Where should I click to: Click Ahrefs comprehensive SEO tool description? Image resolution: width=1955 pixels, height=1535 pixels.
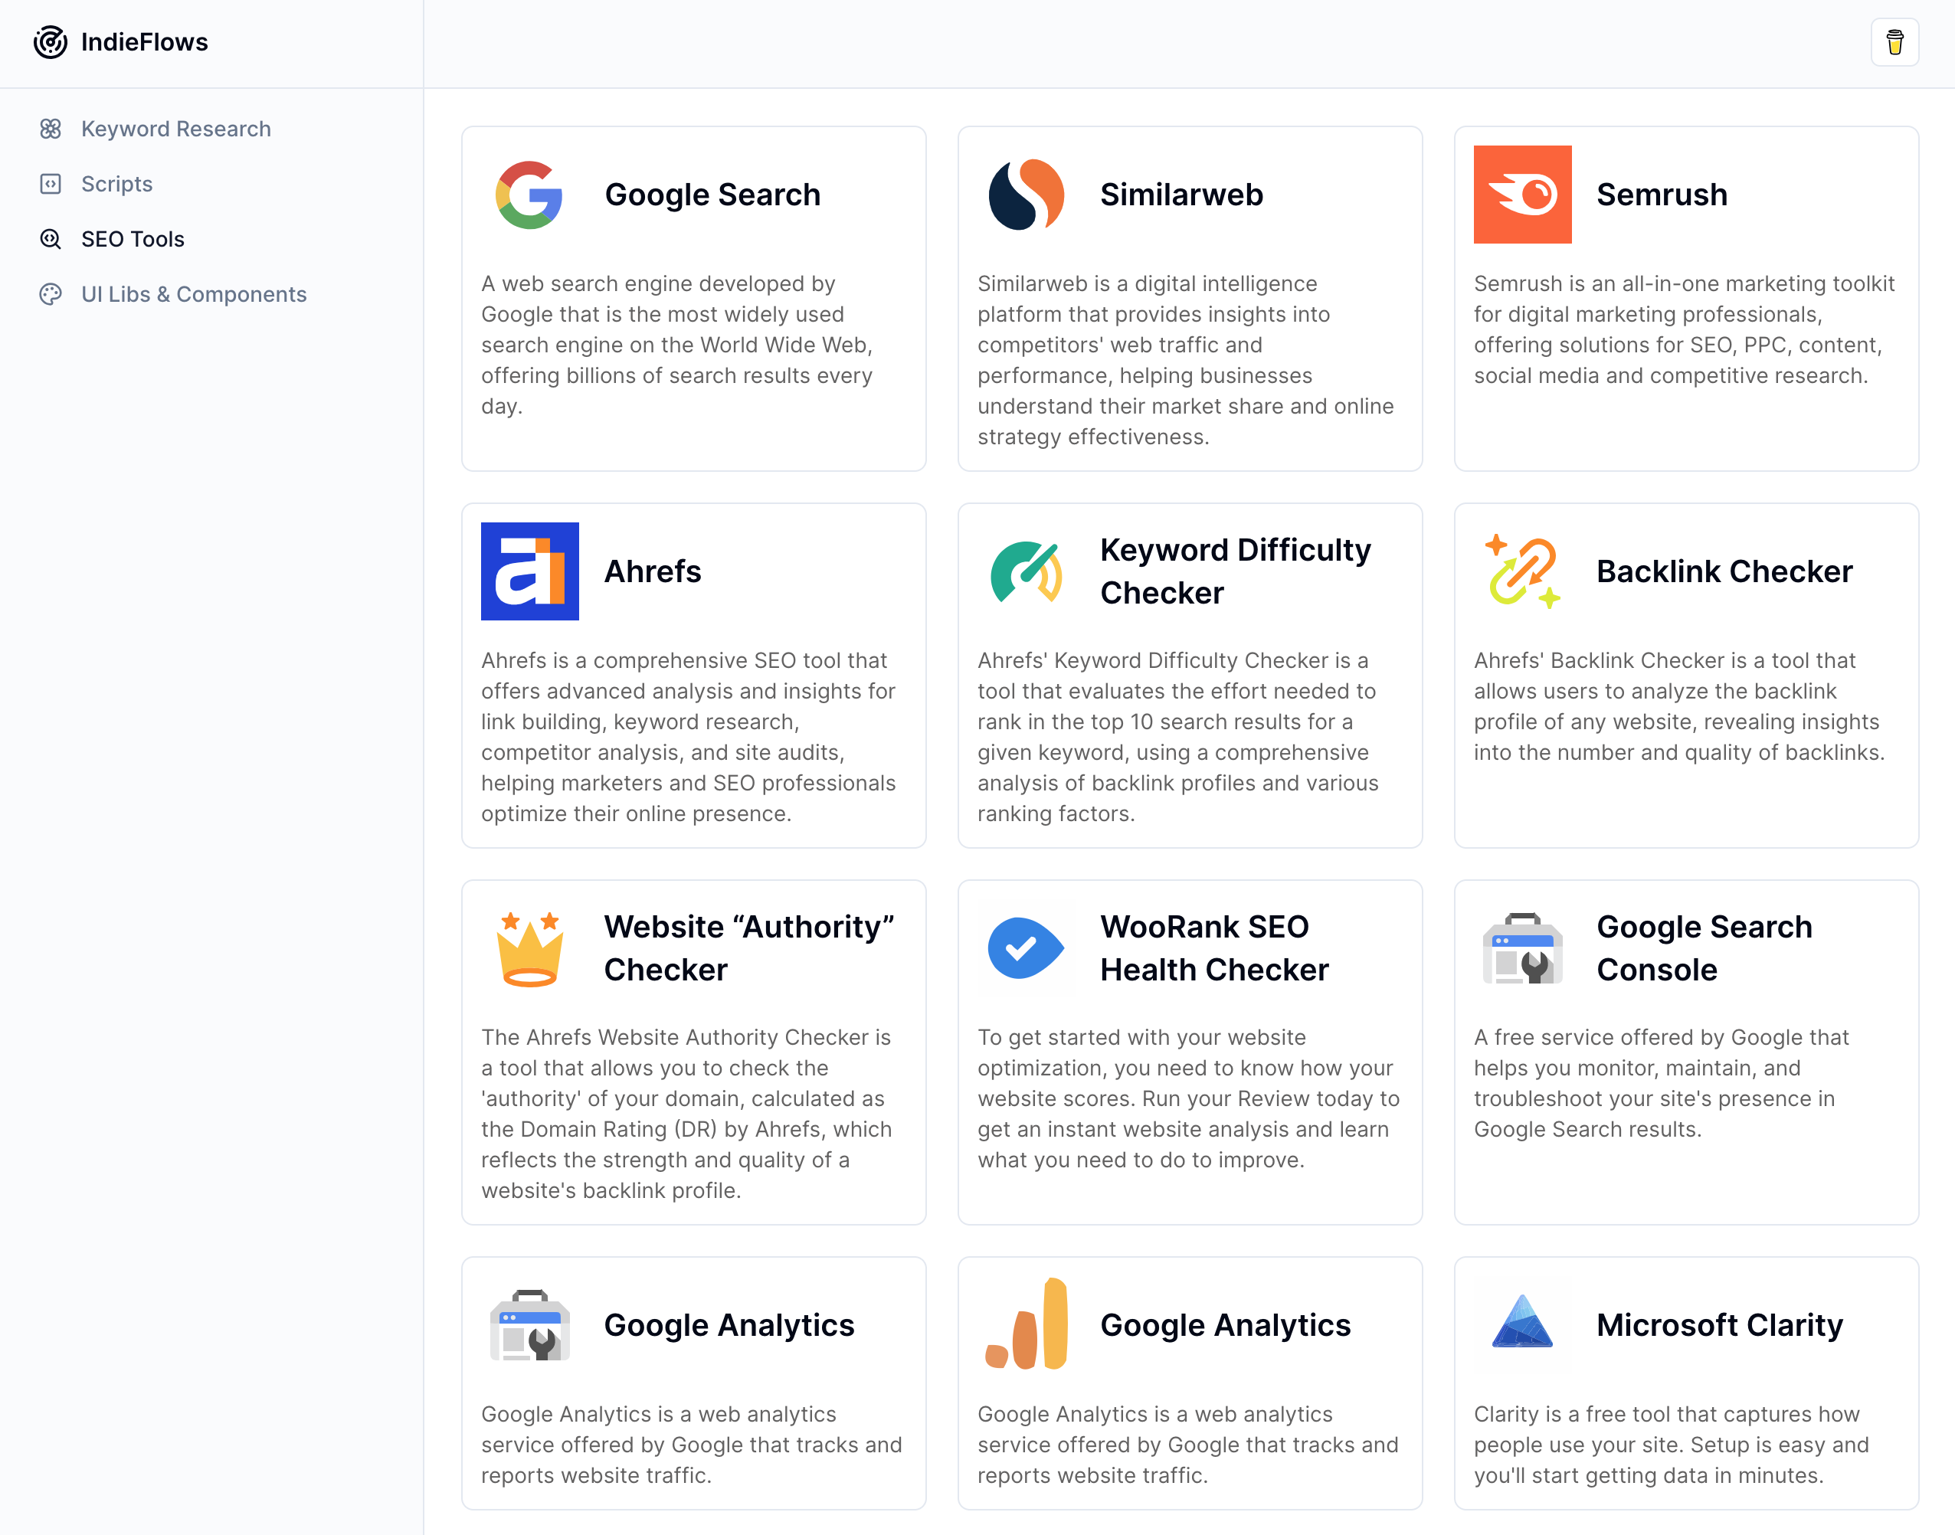pyautogui.click(x=689, y=737)
